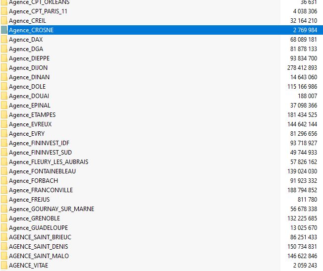Viewport: 323px width, 271px height.
Task: Click the folder icon next to AGENCE_SAINT_BRIEUC
Action: click(4, 237)
